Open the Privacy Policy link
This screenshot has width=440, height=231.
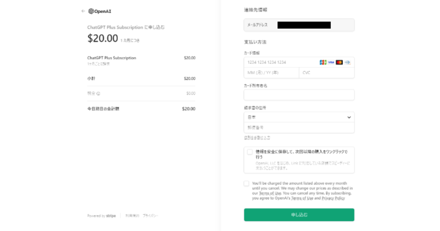pos(333,198)
